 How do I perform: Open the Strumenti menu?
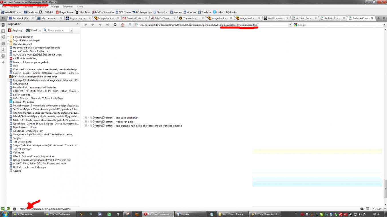[x=68, y=7]
